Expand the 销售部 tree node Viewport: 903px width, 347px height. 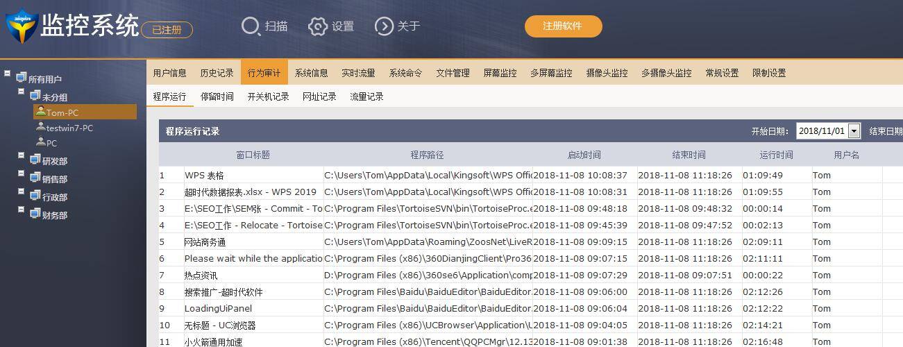pos(21,173)
